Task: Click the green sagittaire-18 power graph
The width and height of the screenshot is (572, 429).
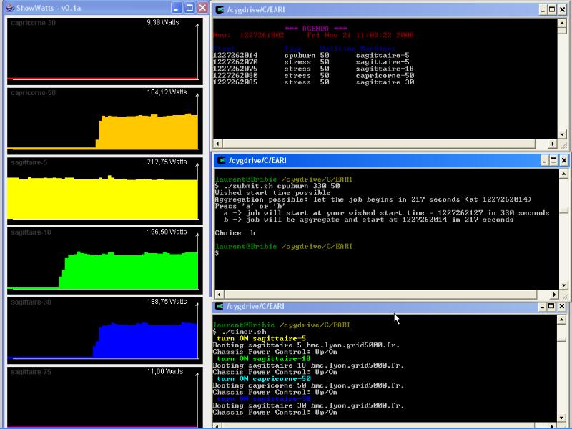Action: click(x=105, y=260)
